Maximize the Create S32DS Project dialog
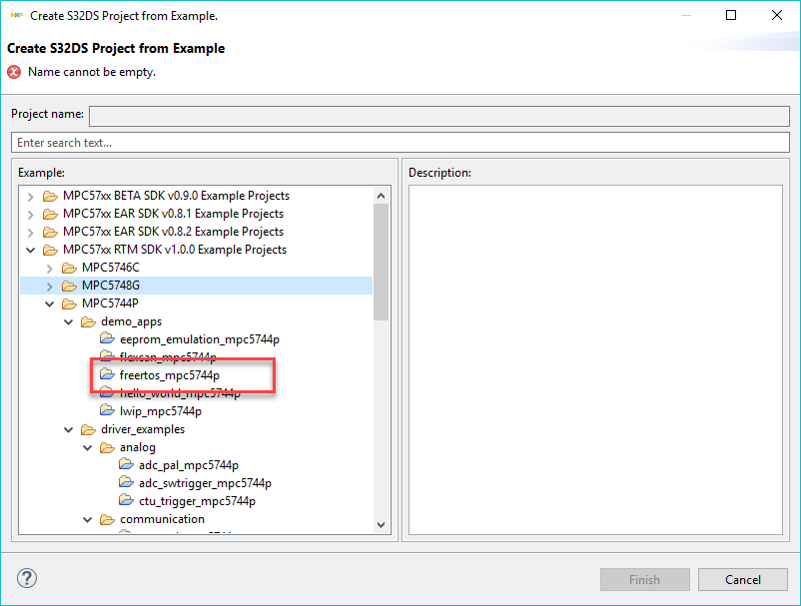 (x=731, y=15)
